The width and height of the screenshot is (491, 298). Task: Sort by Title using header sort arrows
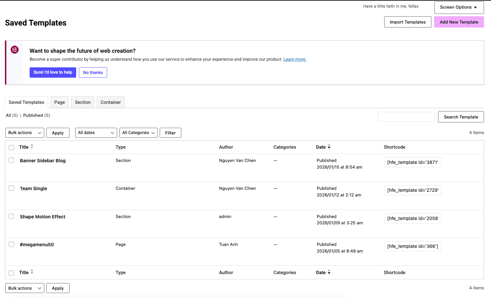(32, 146)
